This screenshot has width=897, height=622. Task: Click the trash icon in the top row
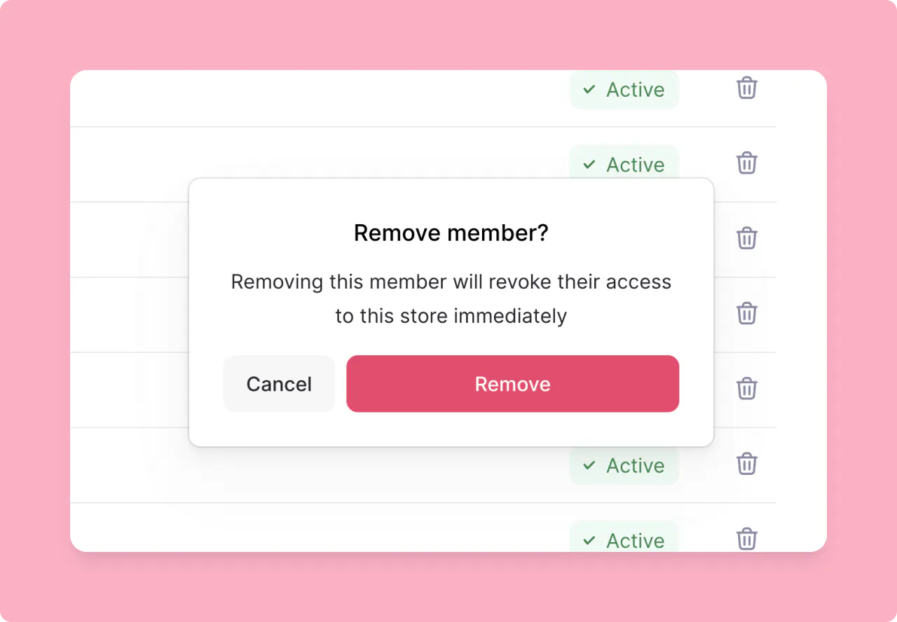click(746, 88)
